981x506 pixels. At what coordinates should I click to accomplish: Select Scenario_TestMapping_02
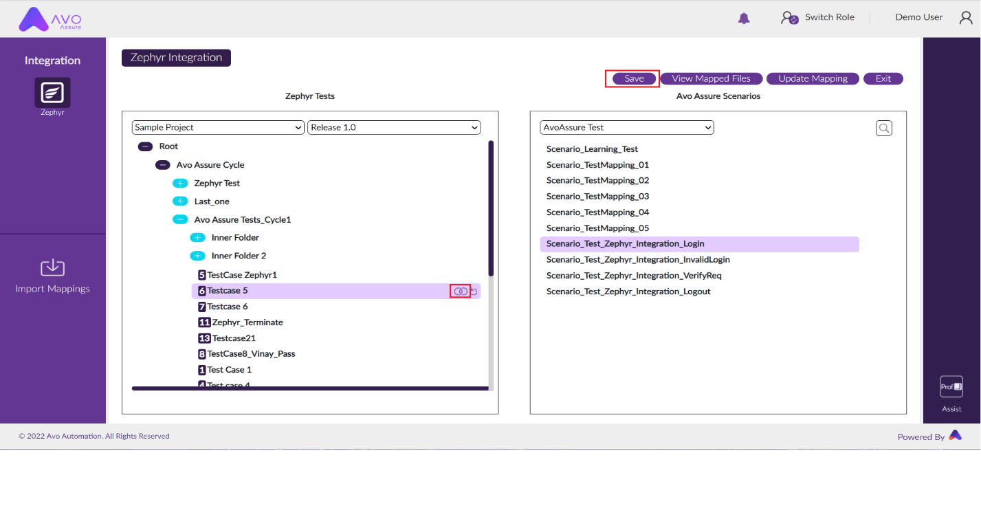coord(597,181)
